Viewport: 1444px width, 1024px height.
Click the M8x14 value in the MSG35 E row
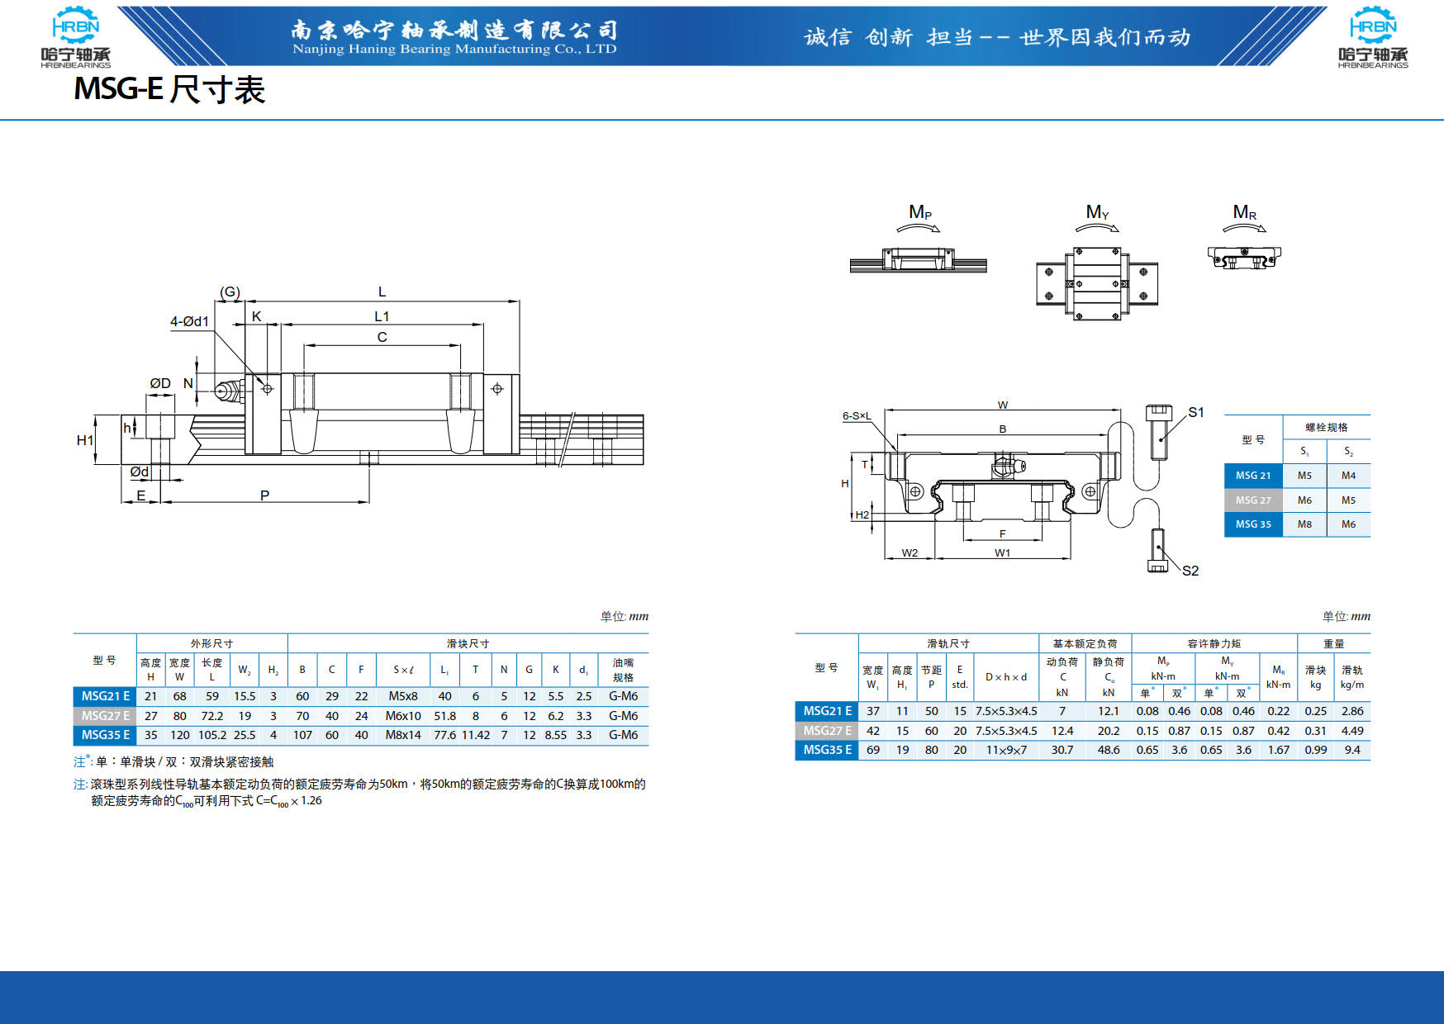(x=403, y=735)
